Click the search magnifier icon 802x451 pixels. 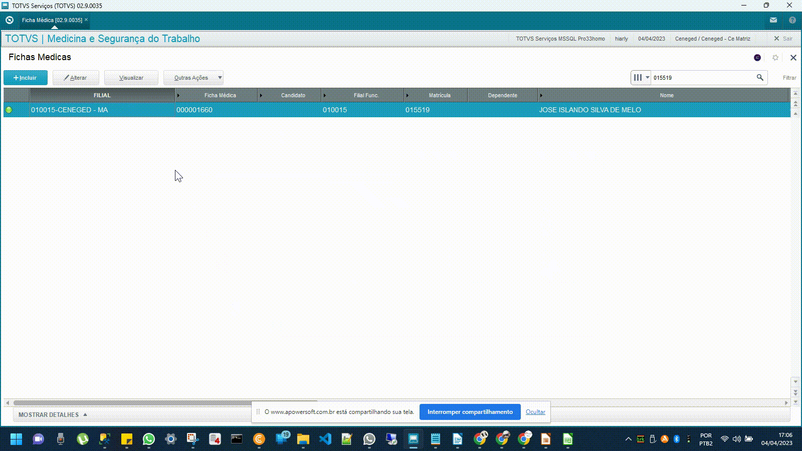coord(760,78)
